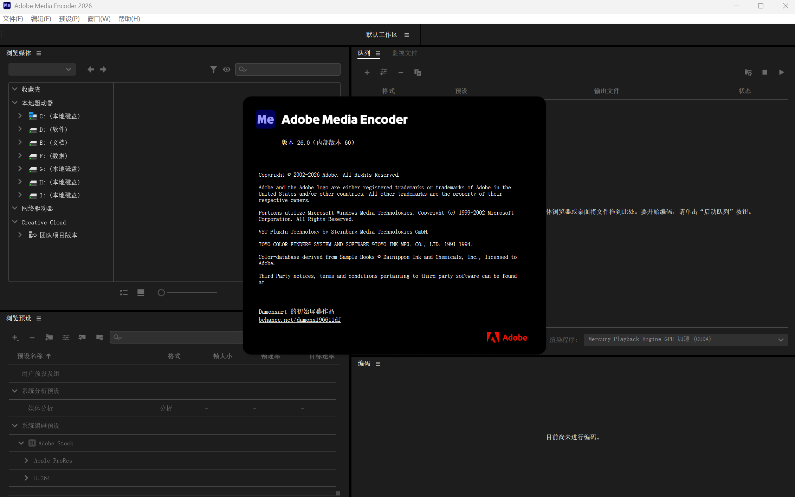The image size is (795, 497).
Task: Open the 浏览媒体 panel menu
Action: point(39,53)
